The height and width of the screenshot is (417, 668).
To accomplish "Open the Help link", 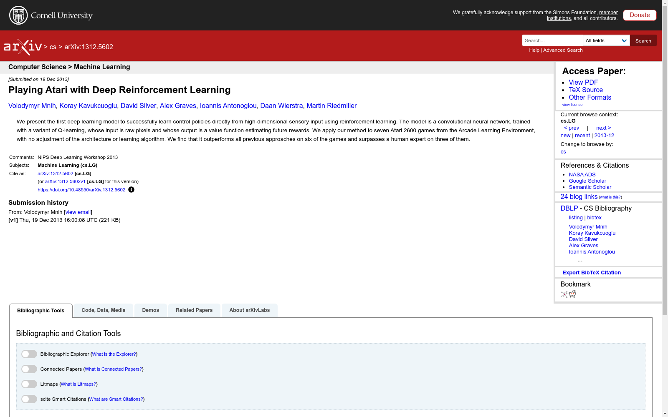I will tap(534, 50).
